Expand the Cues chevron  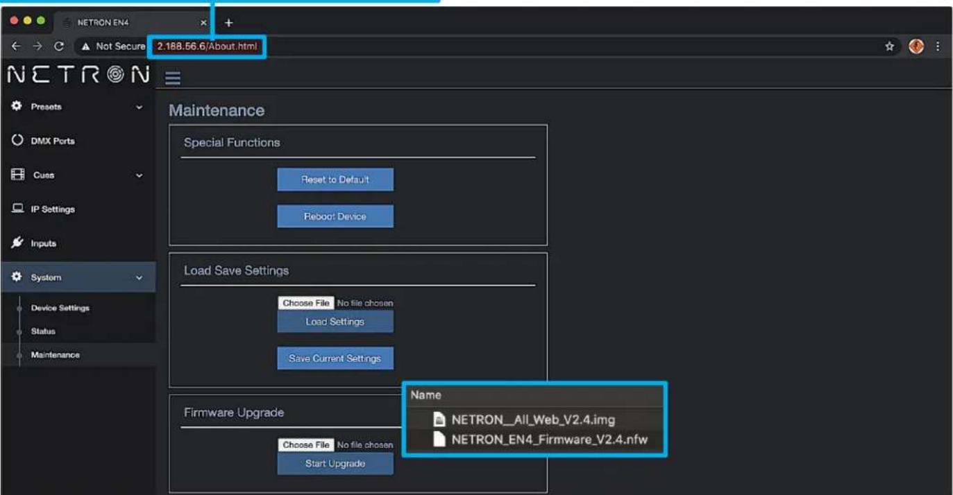[x=139, y=175]
